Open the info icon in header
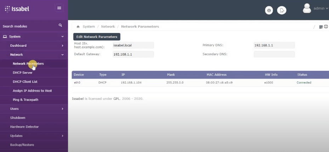The image size is (329, 152). 269,11
